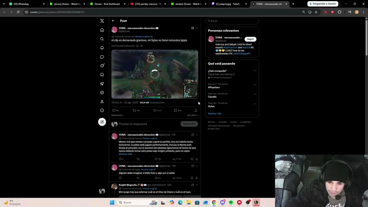Bookmark this page with the star icon

pos(316,12)
